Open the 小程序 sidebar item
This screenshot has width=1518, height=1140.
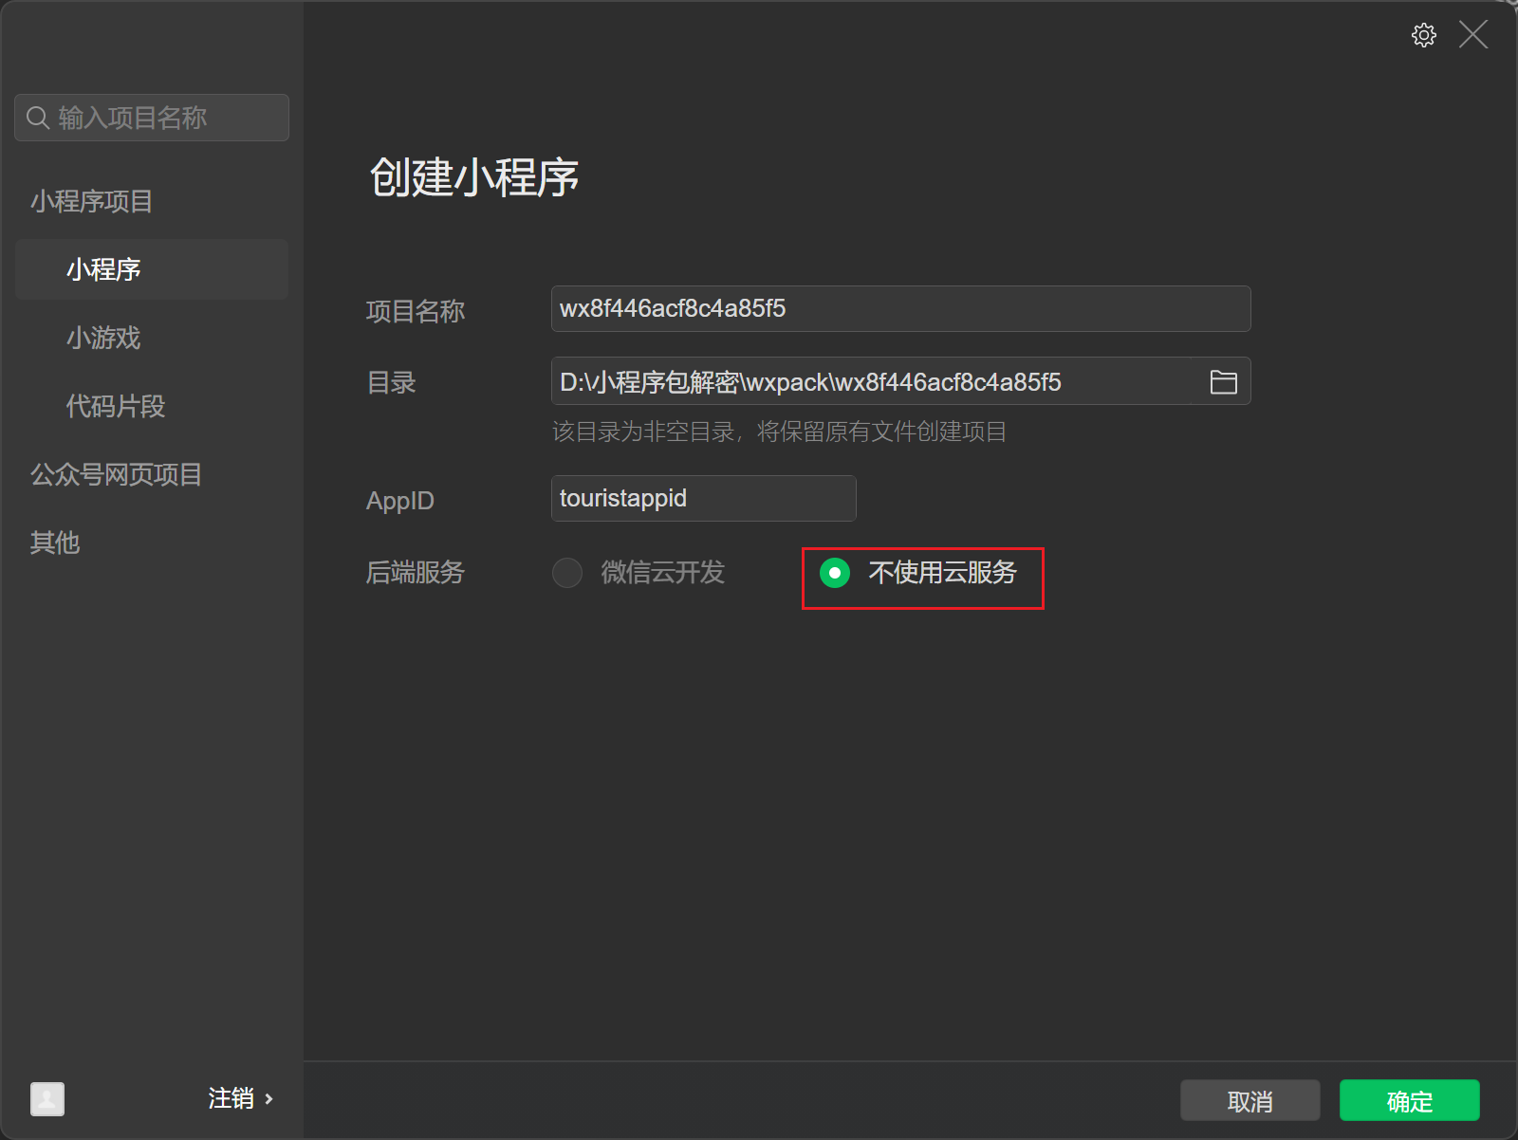coord(152,269)
